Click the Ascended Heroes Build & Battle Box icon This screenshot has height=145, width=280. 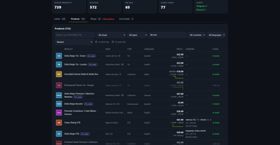[x=59, y=74]
